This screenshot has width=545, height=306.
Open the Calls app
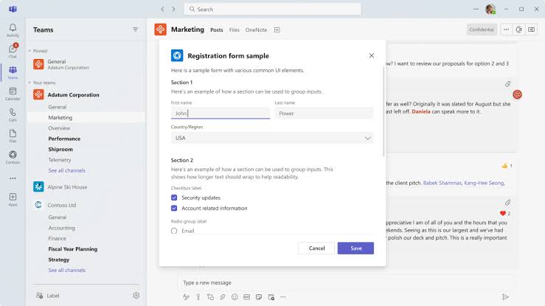click(13, 114)
